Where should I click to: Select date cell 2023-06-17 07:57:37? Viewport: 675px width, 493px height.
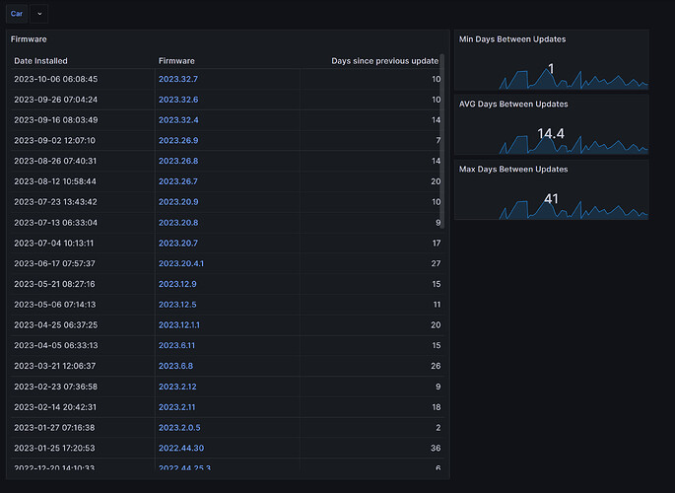54,263
